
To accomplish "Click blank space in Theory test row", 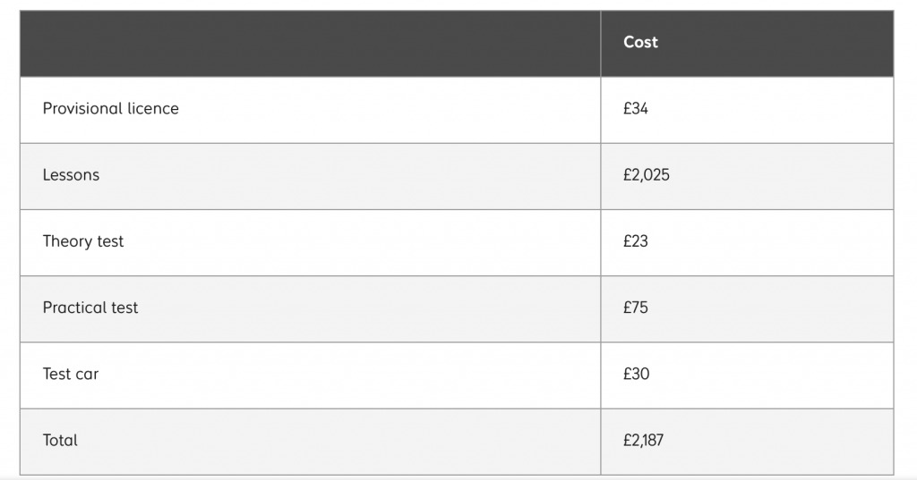I will 363,243.
